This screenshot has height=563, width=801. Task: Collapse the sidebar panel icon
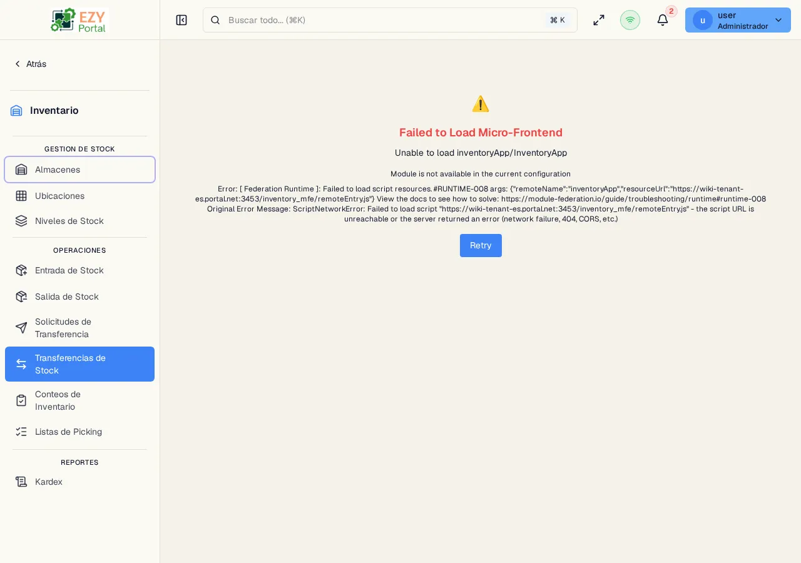point(181,20)
